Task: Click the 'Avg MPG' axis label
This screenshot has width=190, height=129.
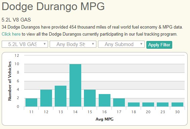Action: 104,119
